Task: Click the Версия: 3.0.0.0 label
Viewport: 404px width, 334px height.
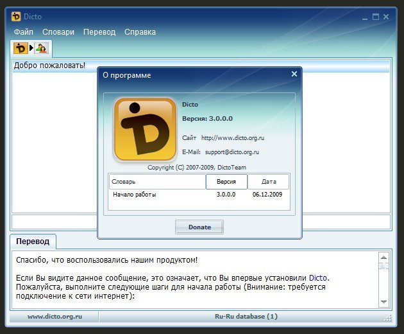Action: click(x=207, y=119)
